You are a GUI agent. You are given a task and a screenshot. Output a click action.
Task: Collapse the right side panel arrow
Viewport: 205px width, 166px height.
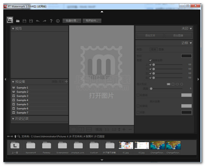point(198,79)
